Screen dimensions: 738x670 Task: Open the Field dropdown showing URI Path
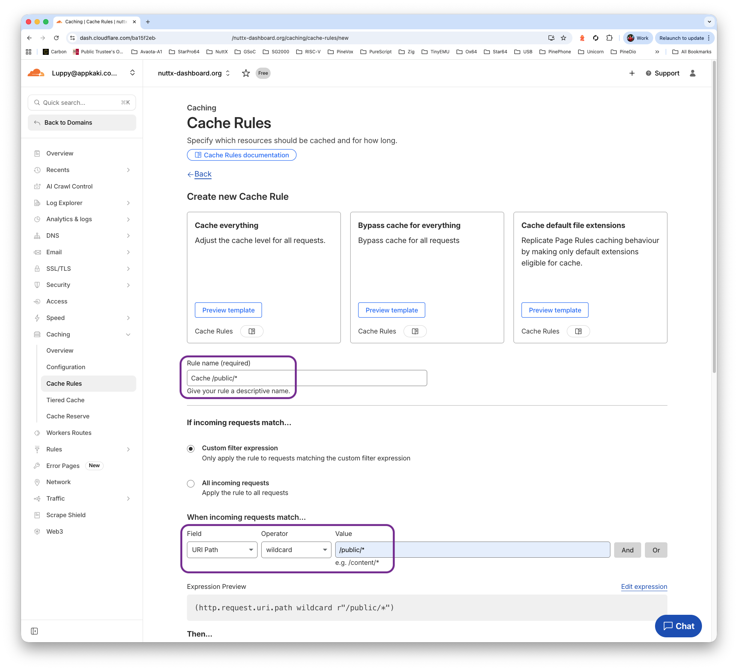(222, 549)
